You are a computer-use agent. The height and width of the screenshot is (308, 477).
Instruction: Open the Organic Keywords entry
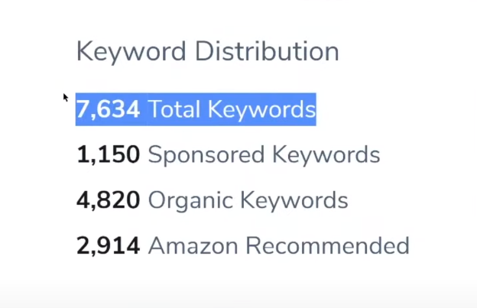click(x=248, y=200)
